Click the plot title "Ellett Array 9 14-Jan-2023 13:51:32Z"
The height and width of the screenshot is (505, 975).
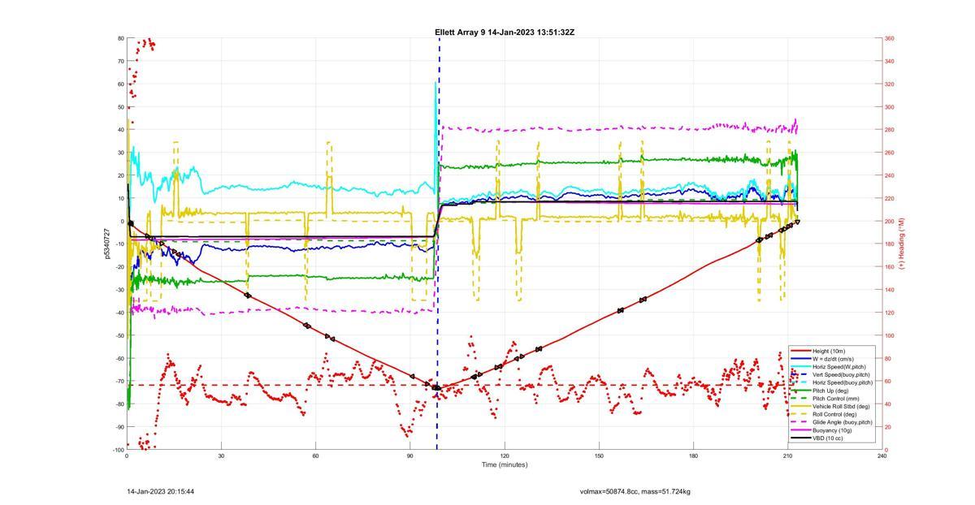[x=505, y=32]
